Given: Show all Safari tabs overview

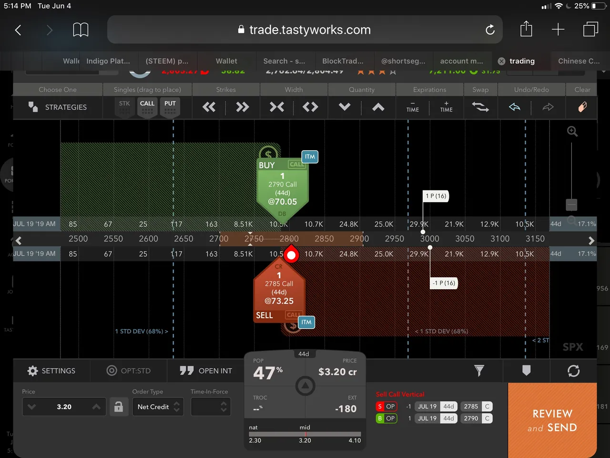Looking at the screenshot, I should (x=590, y=30).
